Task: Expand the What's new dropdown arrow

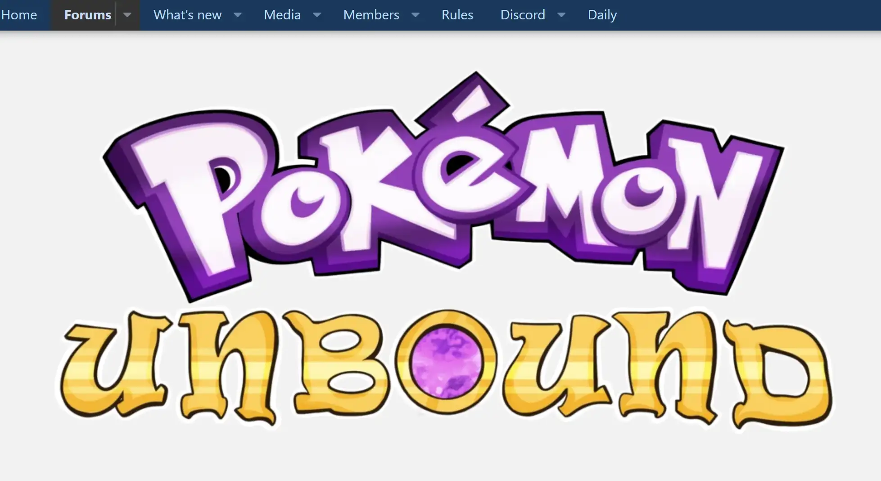Action: click(238, 15)
